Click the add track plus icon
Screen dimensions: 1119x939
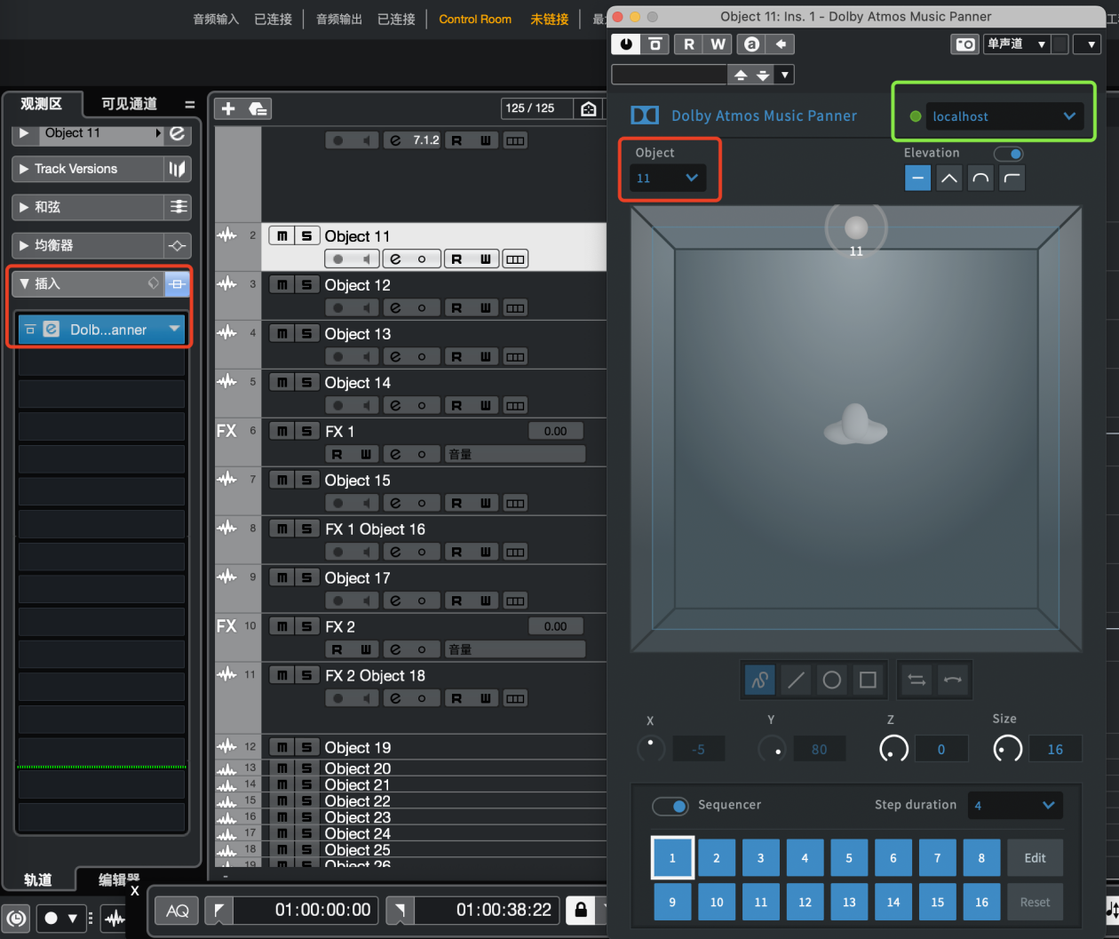pyautogui.click(x=228, y=108)
